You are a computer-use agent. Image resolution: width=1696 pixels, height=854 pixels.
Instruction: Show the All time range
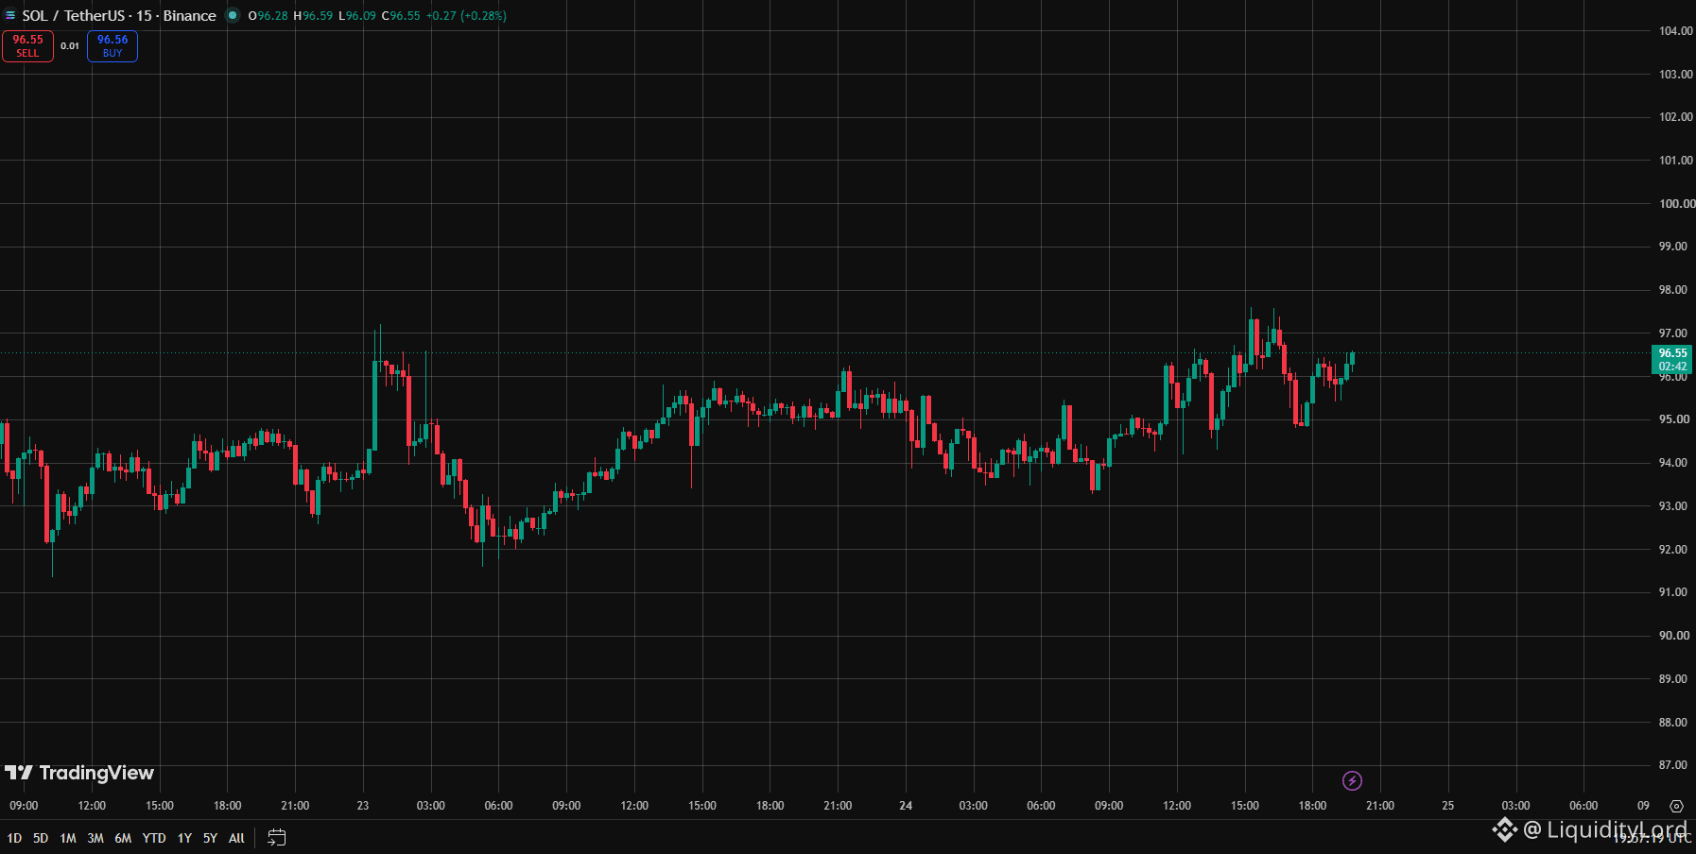point(236,838)
